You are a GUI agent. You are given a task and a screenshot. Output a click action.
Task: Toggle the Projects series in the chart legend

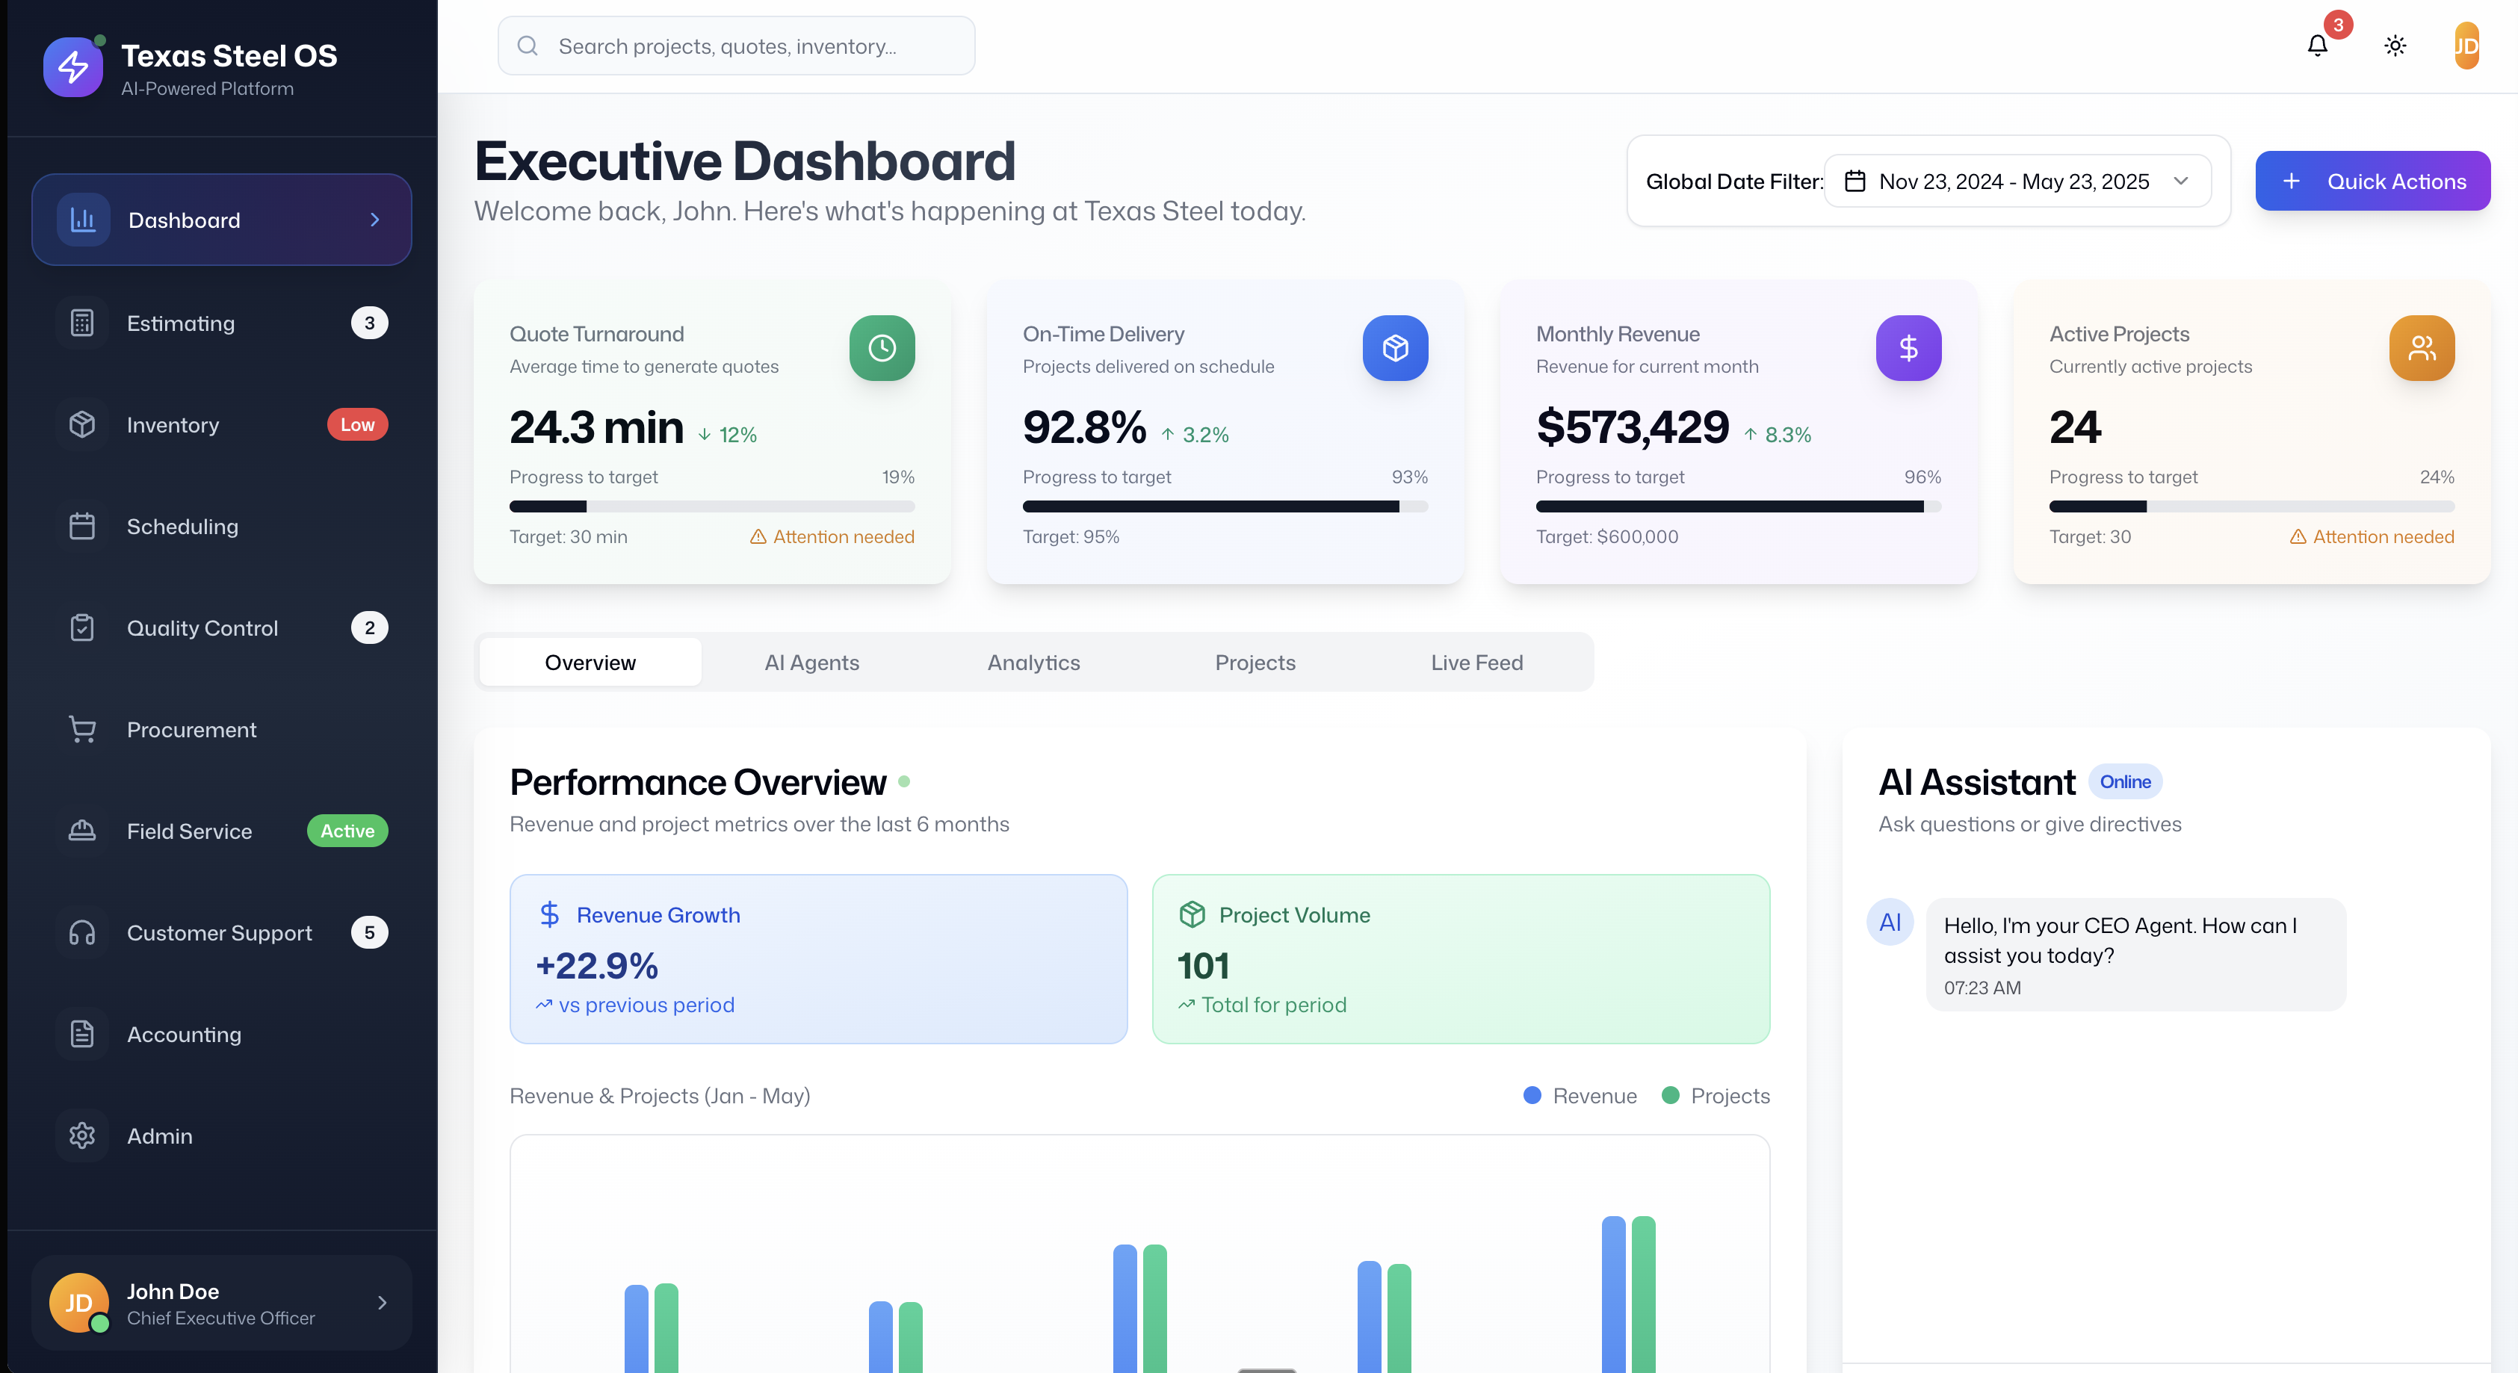pyautogui.click(x=1716, y=1095)
